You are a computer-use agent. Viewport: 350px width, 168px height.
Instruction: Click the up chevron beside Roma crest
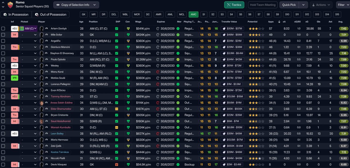click(3, 2)
